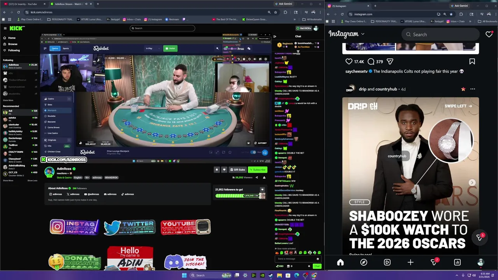Image resolution: width=498 pixels, height=280 pixels.
Task: Click the Subscribe button
Action: [257, 170]
